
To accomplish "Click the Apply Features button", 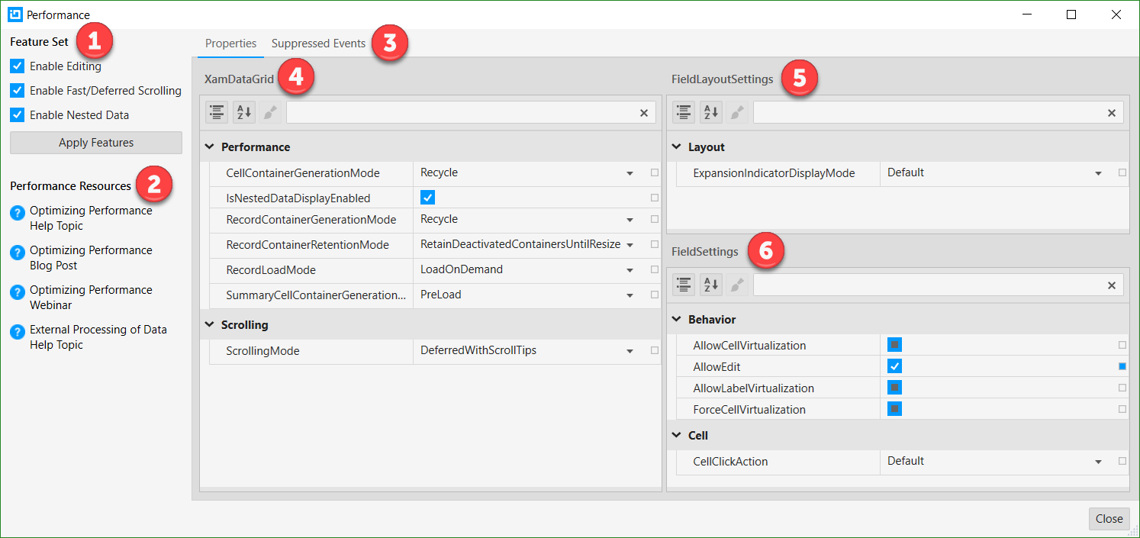I will tap(96, 143).
